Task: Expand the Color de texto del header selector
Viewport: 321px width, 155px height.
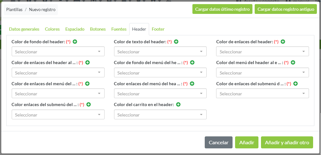Action: [x=160, y=52]
